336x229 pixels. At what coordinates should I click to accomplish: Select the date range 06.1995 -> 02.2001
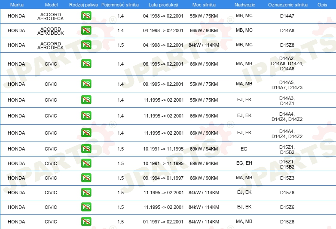[x=163, y=64]
